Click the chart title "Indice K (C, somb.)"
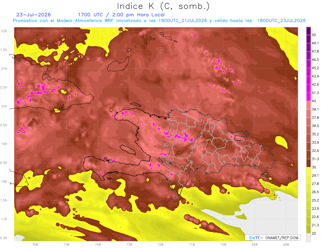The image size is (321, 248). tap(163, 6)
